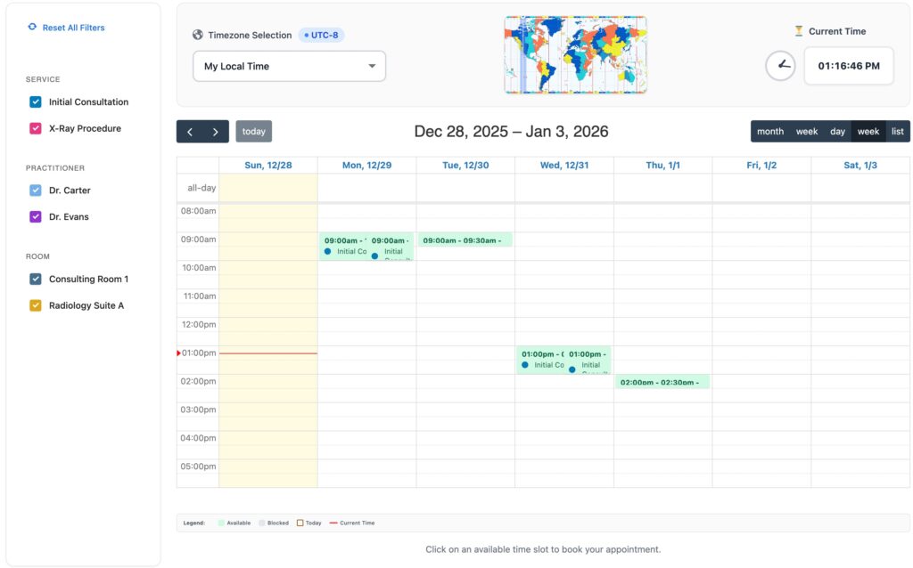This screenshot has width=913, height=568.
Task: Uncheck the Initial Consultation service filter
Action: tap(36, 102)
